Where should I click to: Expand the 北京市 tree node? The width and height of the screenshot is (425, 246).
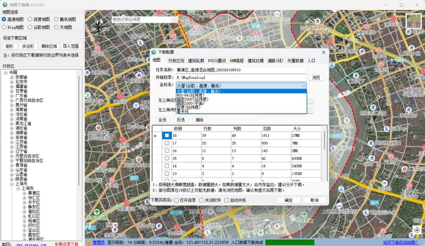pyautogui.click(x=12, y=82)
